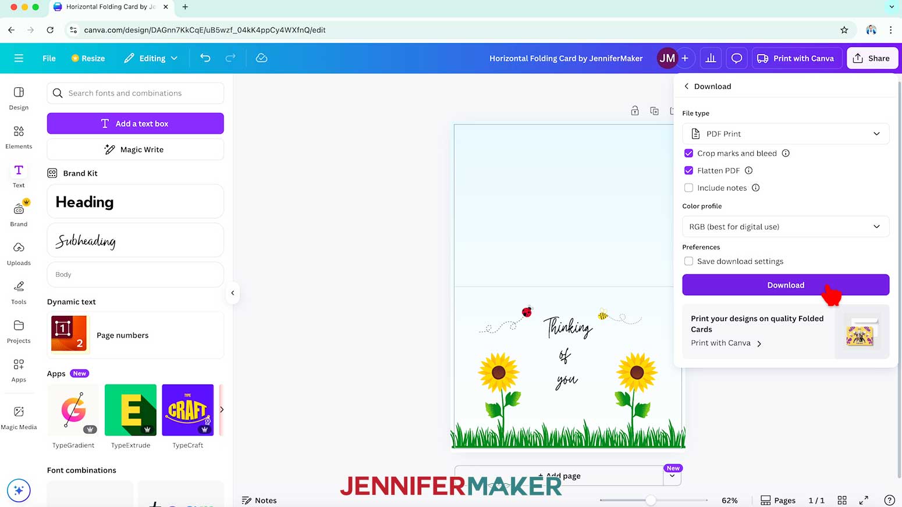Click the redo arrow
The width and height of the screenshot is (902, 507).
tap(230, 58)
